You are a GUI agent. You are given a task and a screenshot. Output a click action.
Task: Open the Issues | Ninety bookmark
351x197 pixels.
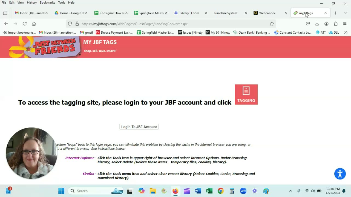190,32
